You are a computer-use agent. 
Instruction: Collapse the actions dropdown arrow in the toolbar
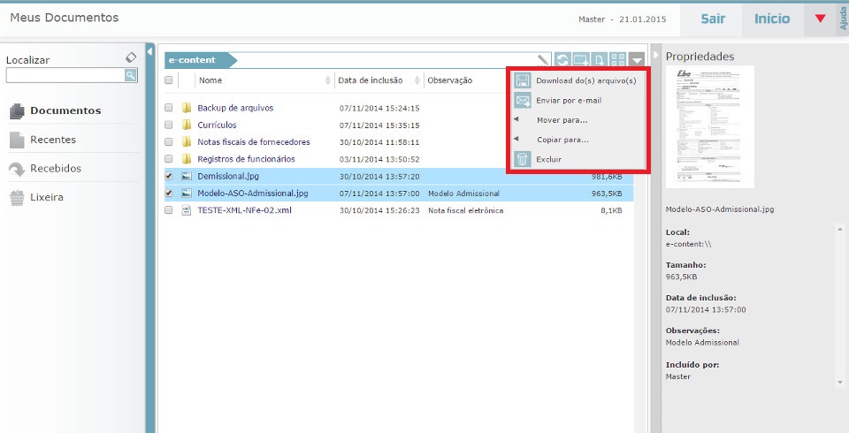tap(639, 60)
